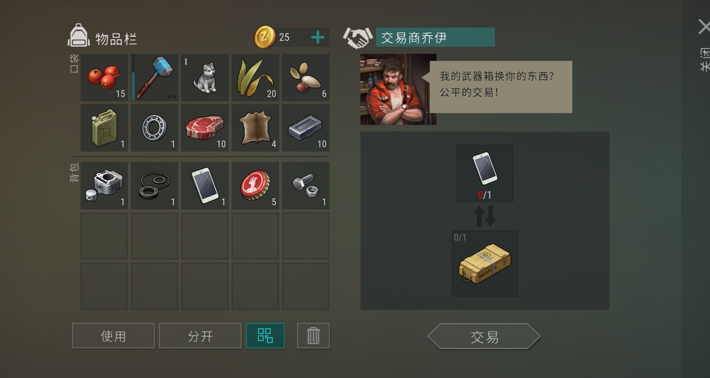Screen dimensions: 710x378
Task: Click the 使用 button
Action: click(113, 336)
